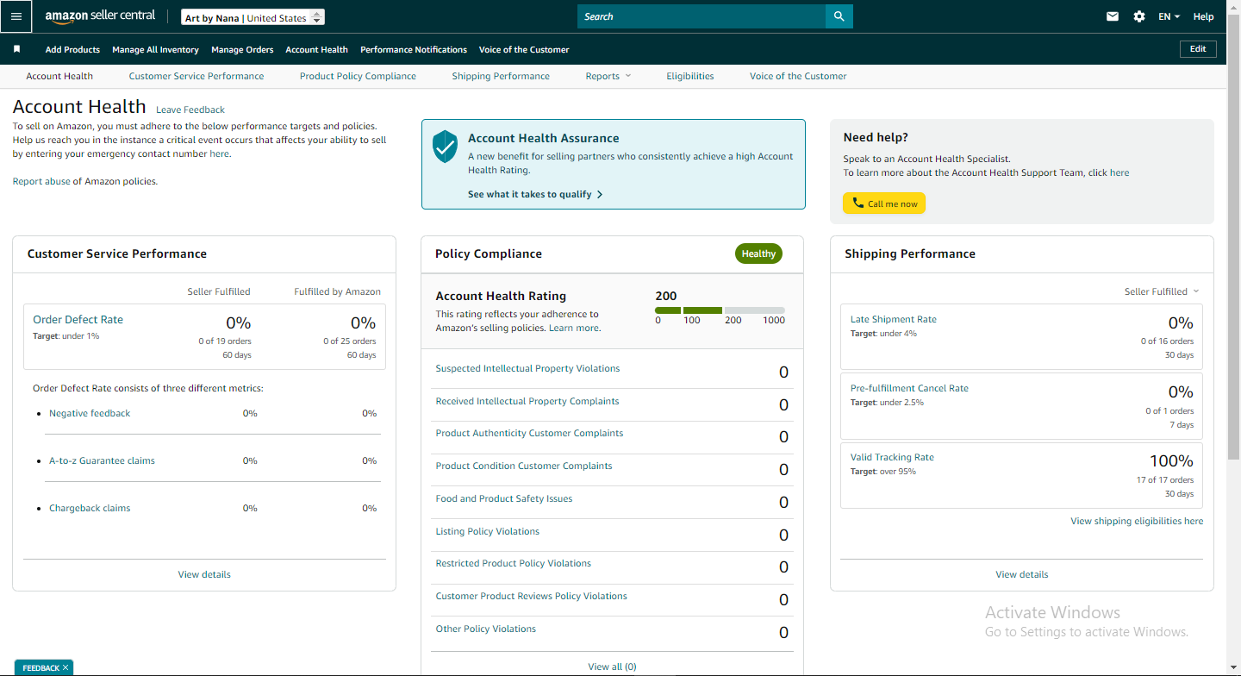Click the Edit favorites bar button
Screen dimensions: 1241x676
(1198, 49)
